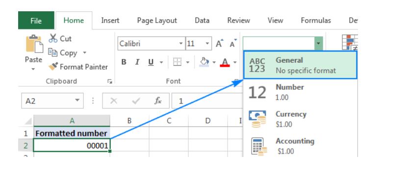Click the red font color icon

pos(225,62)
